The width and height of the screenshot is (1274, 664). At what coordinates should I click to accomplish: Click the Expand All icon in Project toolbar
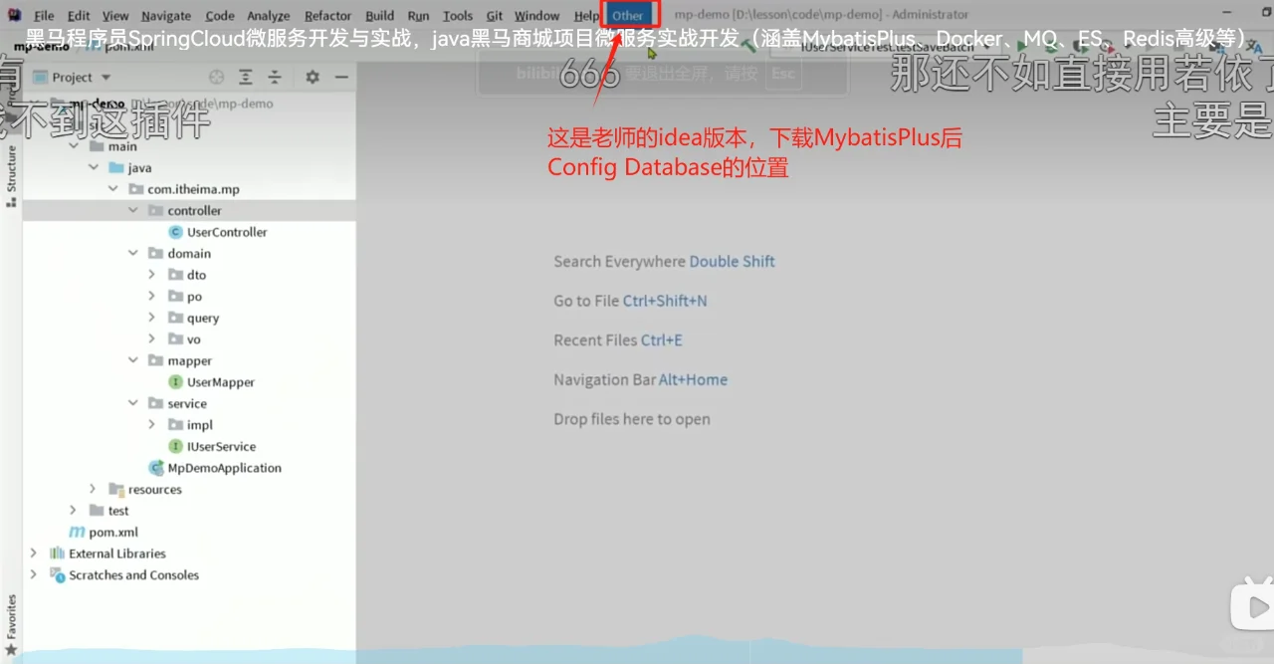point(245,77)
